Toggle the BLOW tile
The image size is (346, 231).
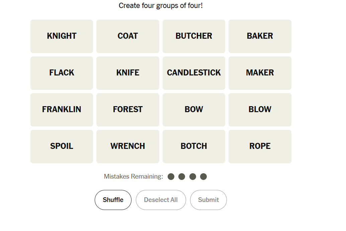(x=260, y=109)
